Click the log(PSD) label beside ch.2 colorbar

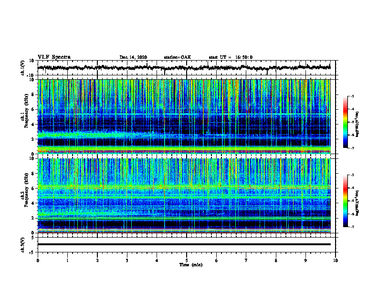357,203
